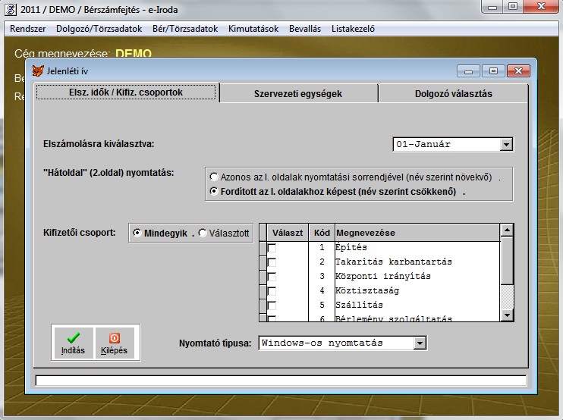The height and width of the screenshot is (420, 563).
Task: Select the 'Azonos az I. oldalak' radio option
Action: [214, 176]
